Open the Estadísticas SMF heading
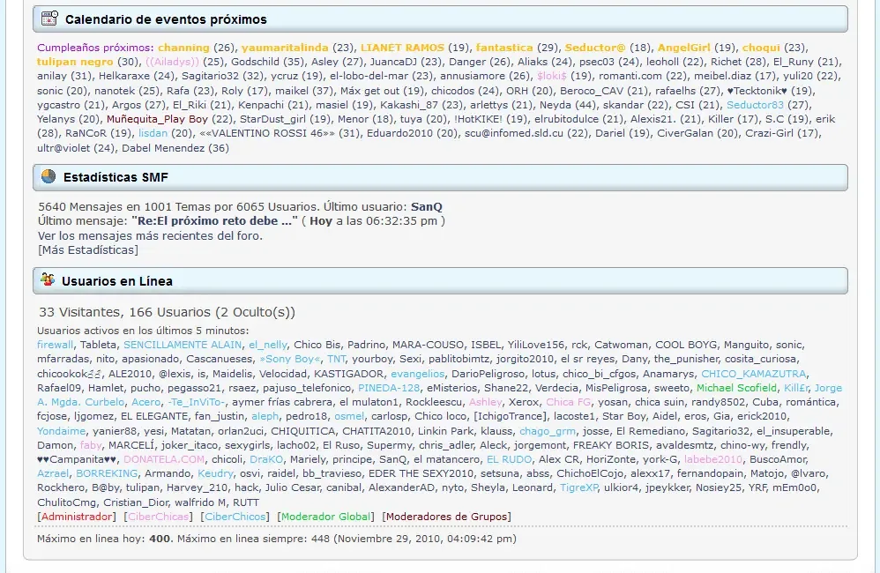The image size is (880, 573). click(116, 177)
